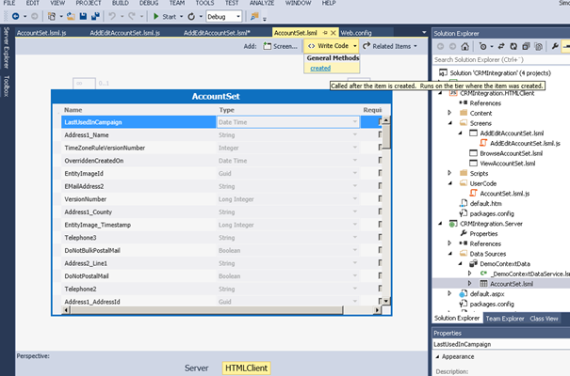Image resolution: width=570 pixels, height=376 pixels.
Task: Open Type dropdown for LastUsedInCampaign row
Action: 355,122
